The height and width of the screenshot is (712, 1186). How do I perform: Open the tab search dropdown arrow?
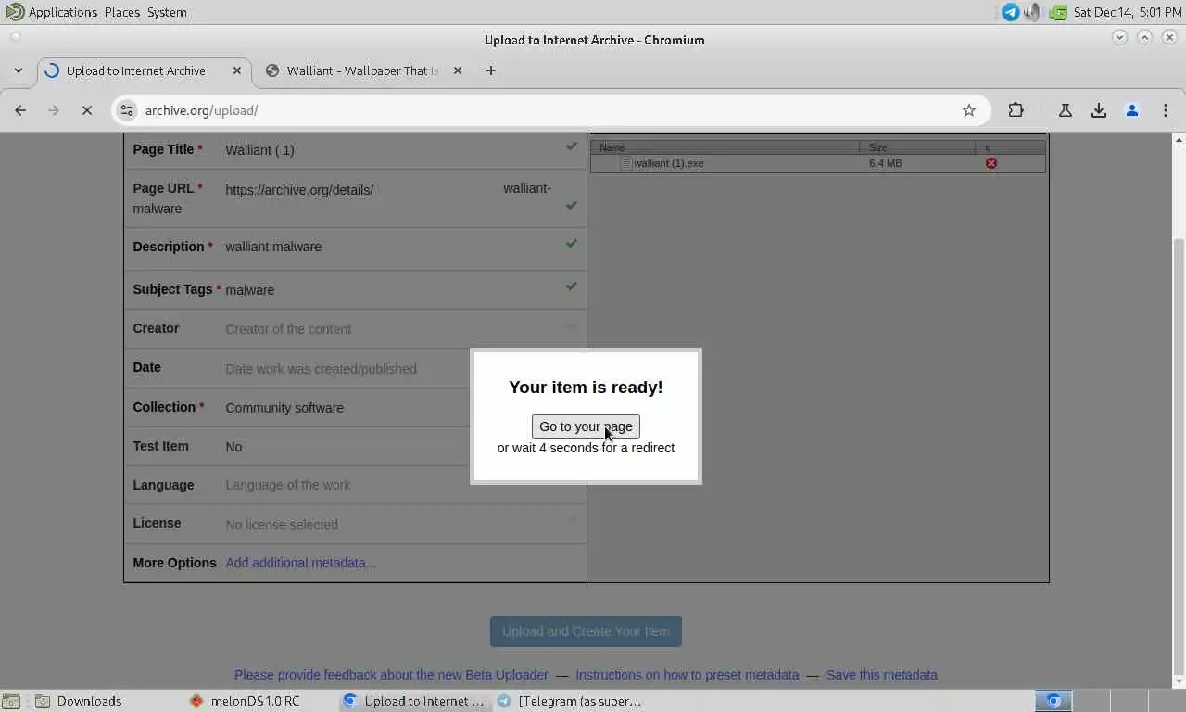(x=19, y=70)
